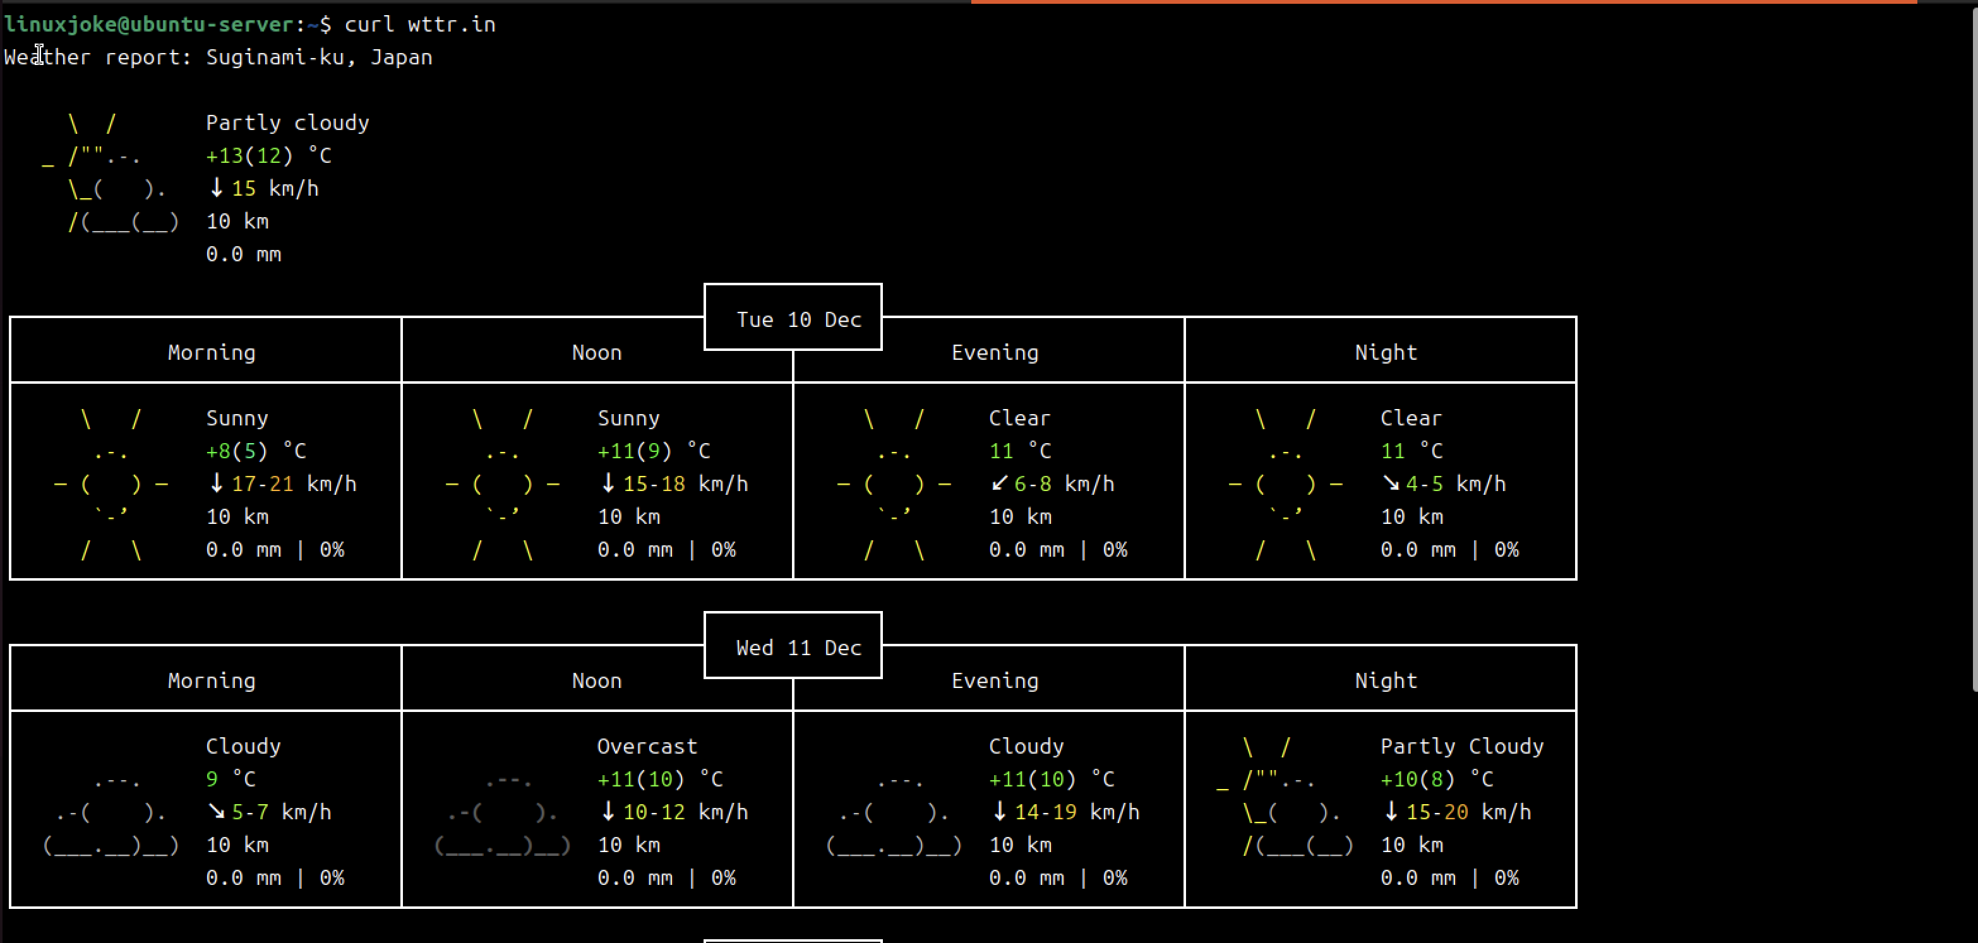Click Wednesday Noon overcast ASCII cloud icon
Viewport: 1978px width, 943px height.
pos(503,815)
